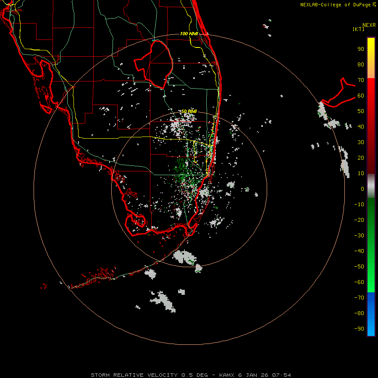Viewport: 378px width, 378px height.
Task: Select the -10 scale value
Action: click(x=359, y=205)
